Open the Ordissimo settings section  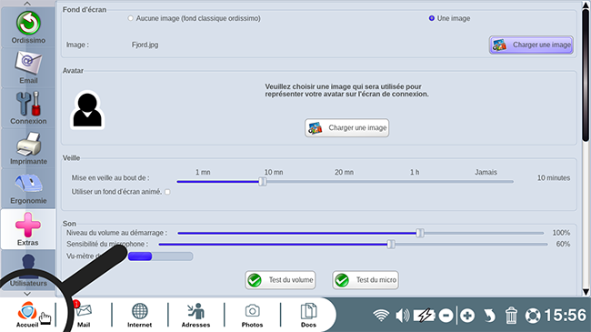point(28,27)
